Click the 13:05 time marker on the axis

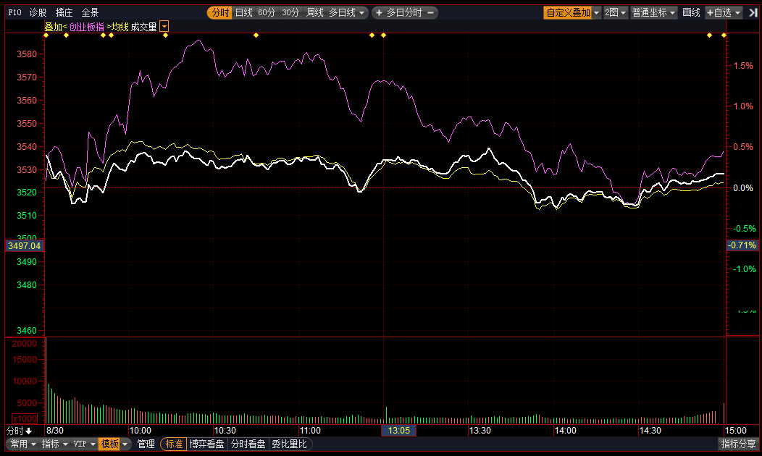point(399,431)
